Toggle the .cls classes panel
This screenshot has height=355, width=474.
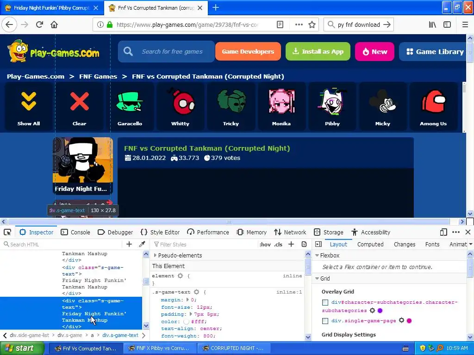coord(278,244)
